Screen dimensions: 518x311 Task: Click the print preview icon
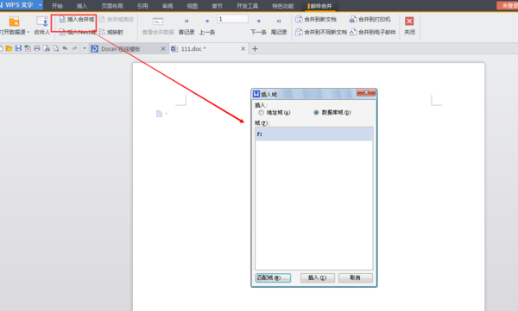coord(55,48)
